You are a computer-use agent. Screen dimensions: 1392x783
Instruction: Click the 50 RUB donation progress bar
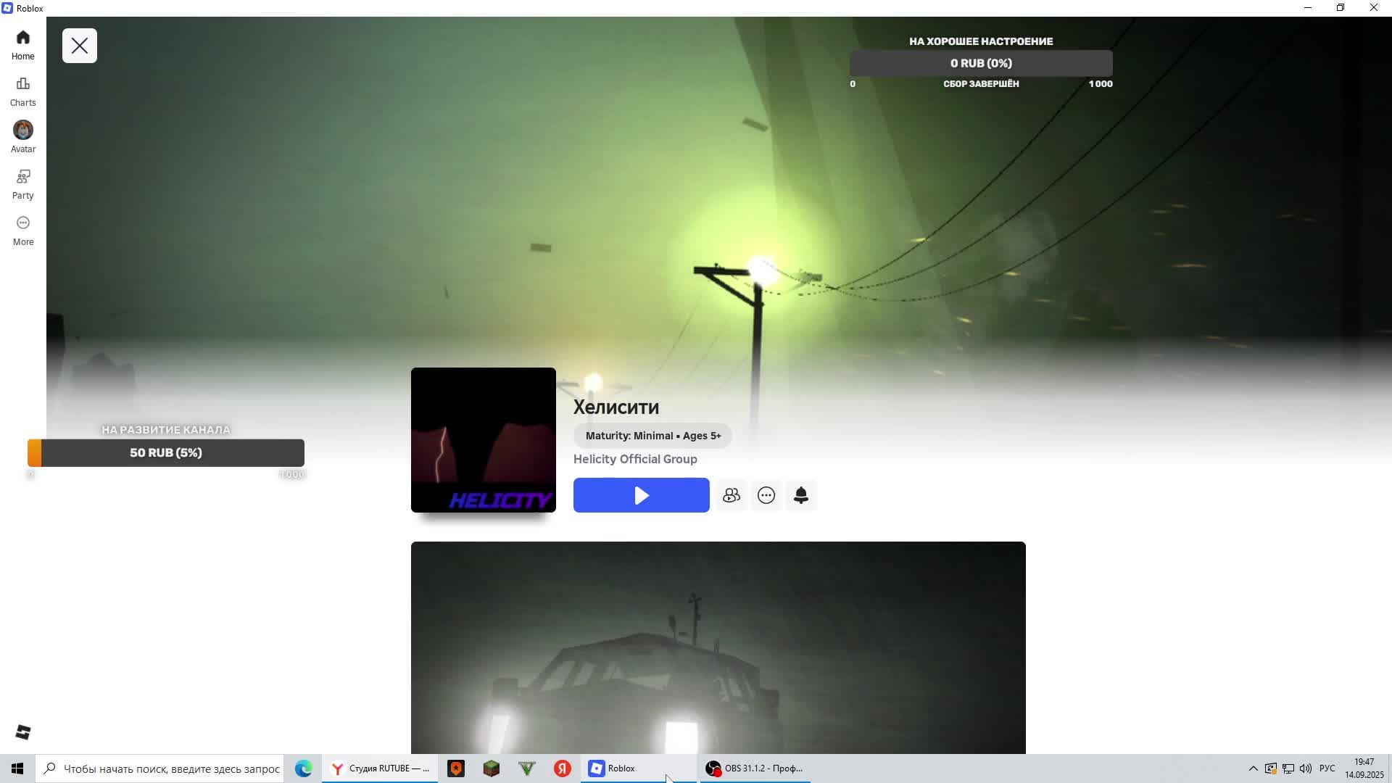166,452
